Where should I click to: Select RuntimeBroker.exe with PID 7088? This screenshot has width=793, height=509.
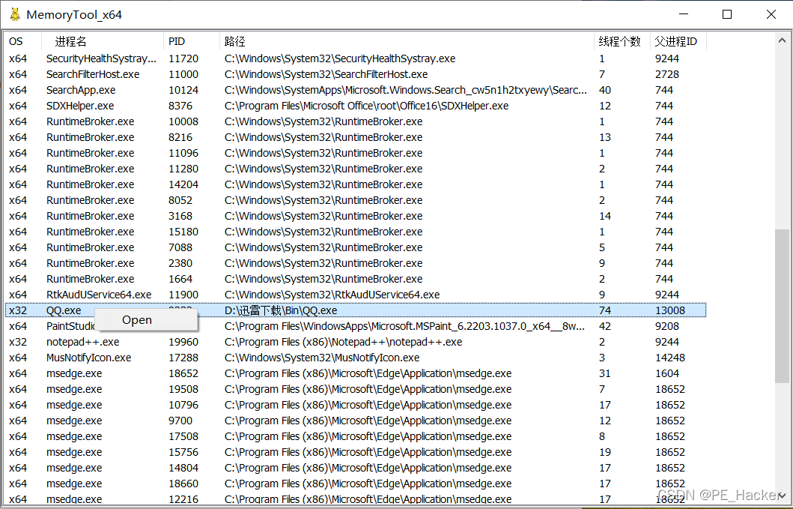(356, 247)
